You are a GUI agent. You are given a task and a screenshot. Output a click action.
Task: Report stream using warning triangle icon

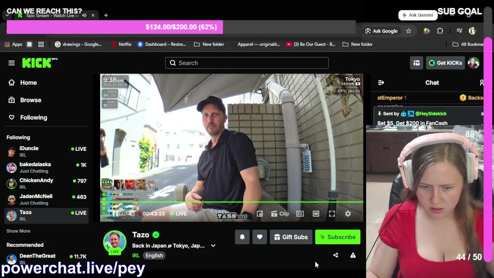tap(353, 255)
